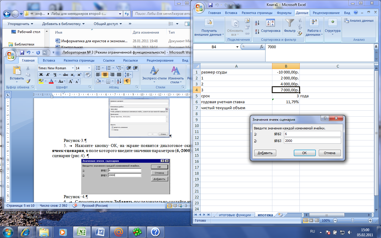Click Добавить in scenario values dialog
Screen dimensions: 381x238
[x=265, y=153]
